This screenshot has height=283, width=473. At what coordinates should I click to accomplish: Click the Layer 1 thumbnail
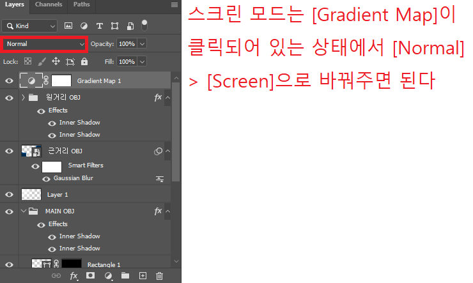(31, 194)
